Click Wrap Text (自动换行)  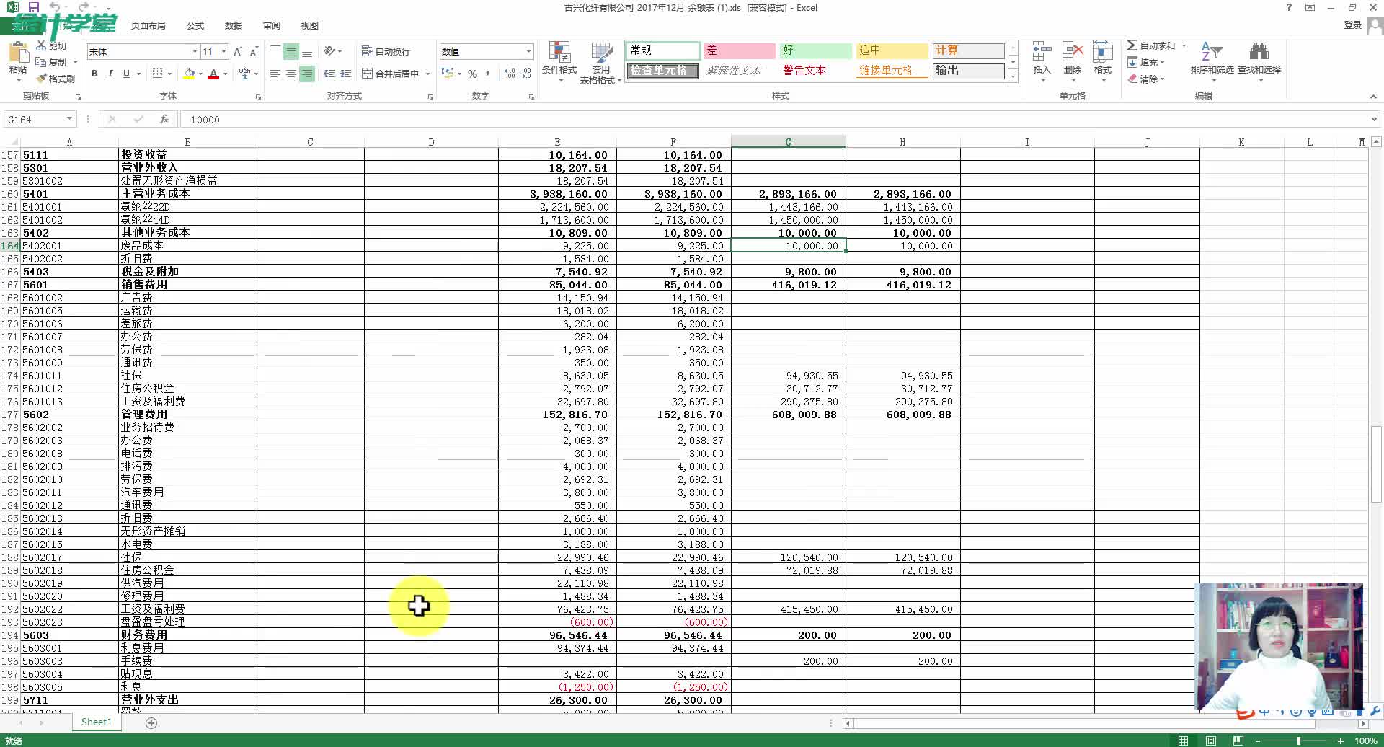click(x=386, y=51)
